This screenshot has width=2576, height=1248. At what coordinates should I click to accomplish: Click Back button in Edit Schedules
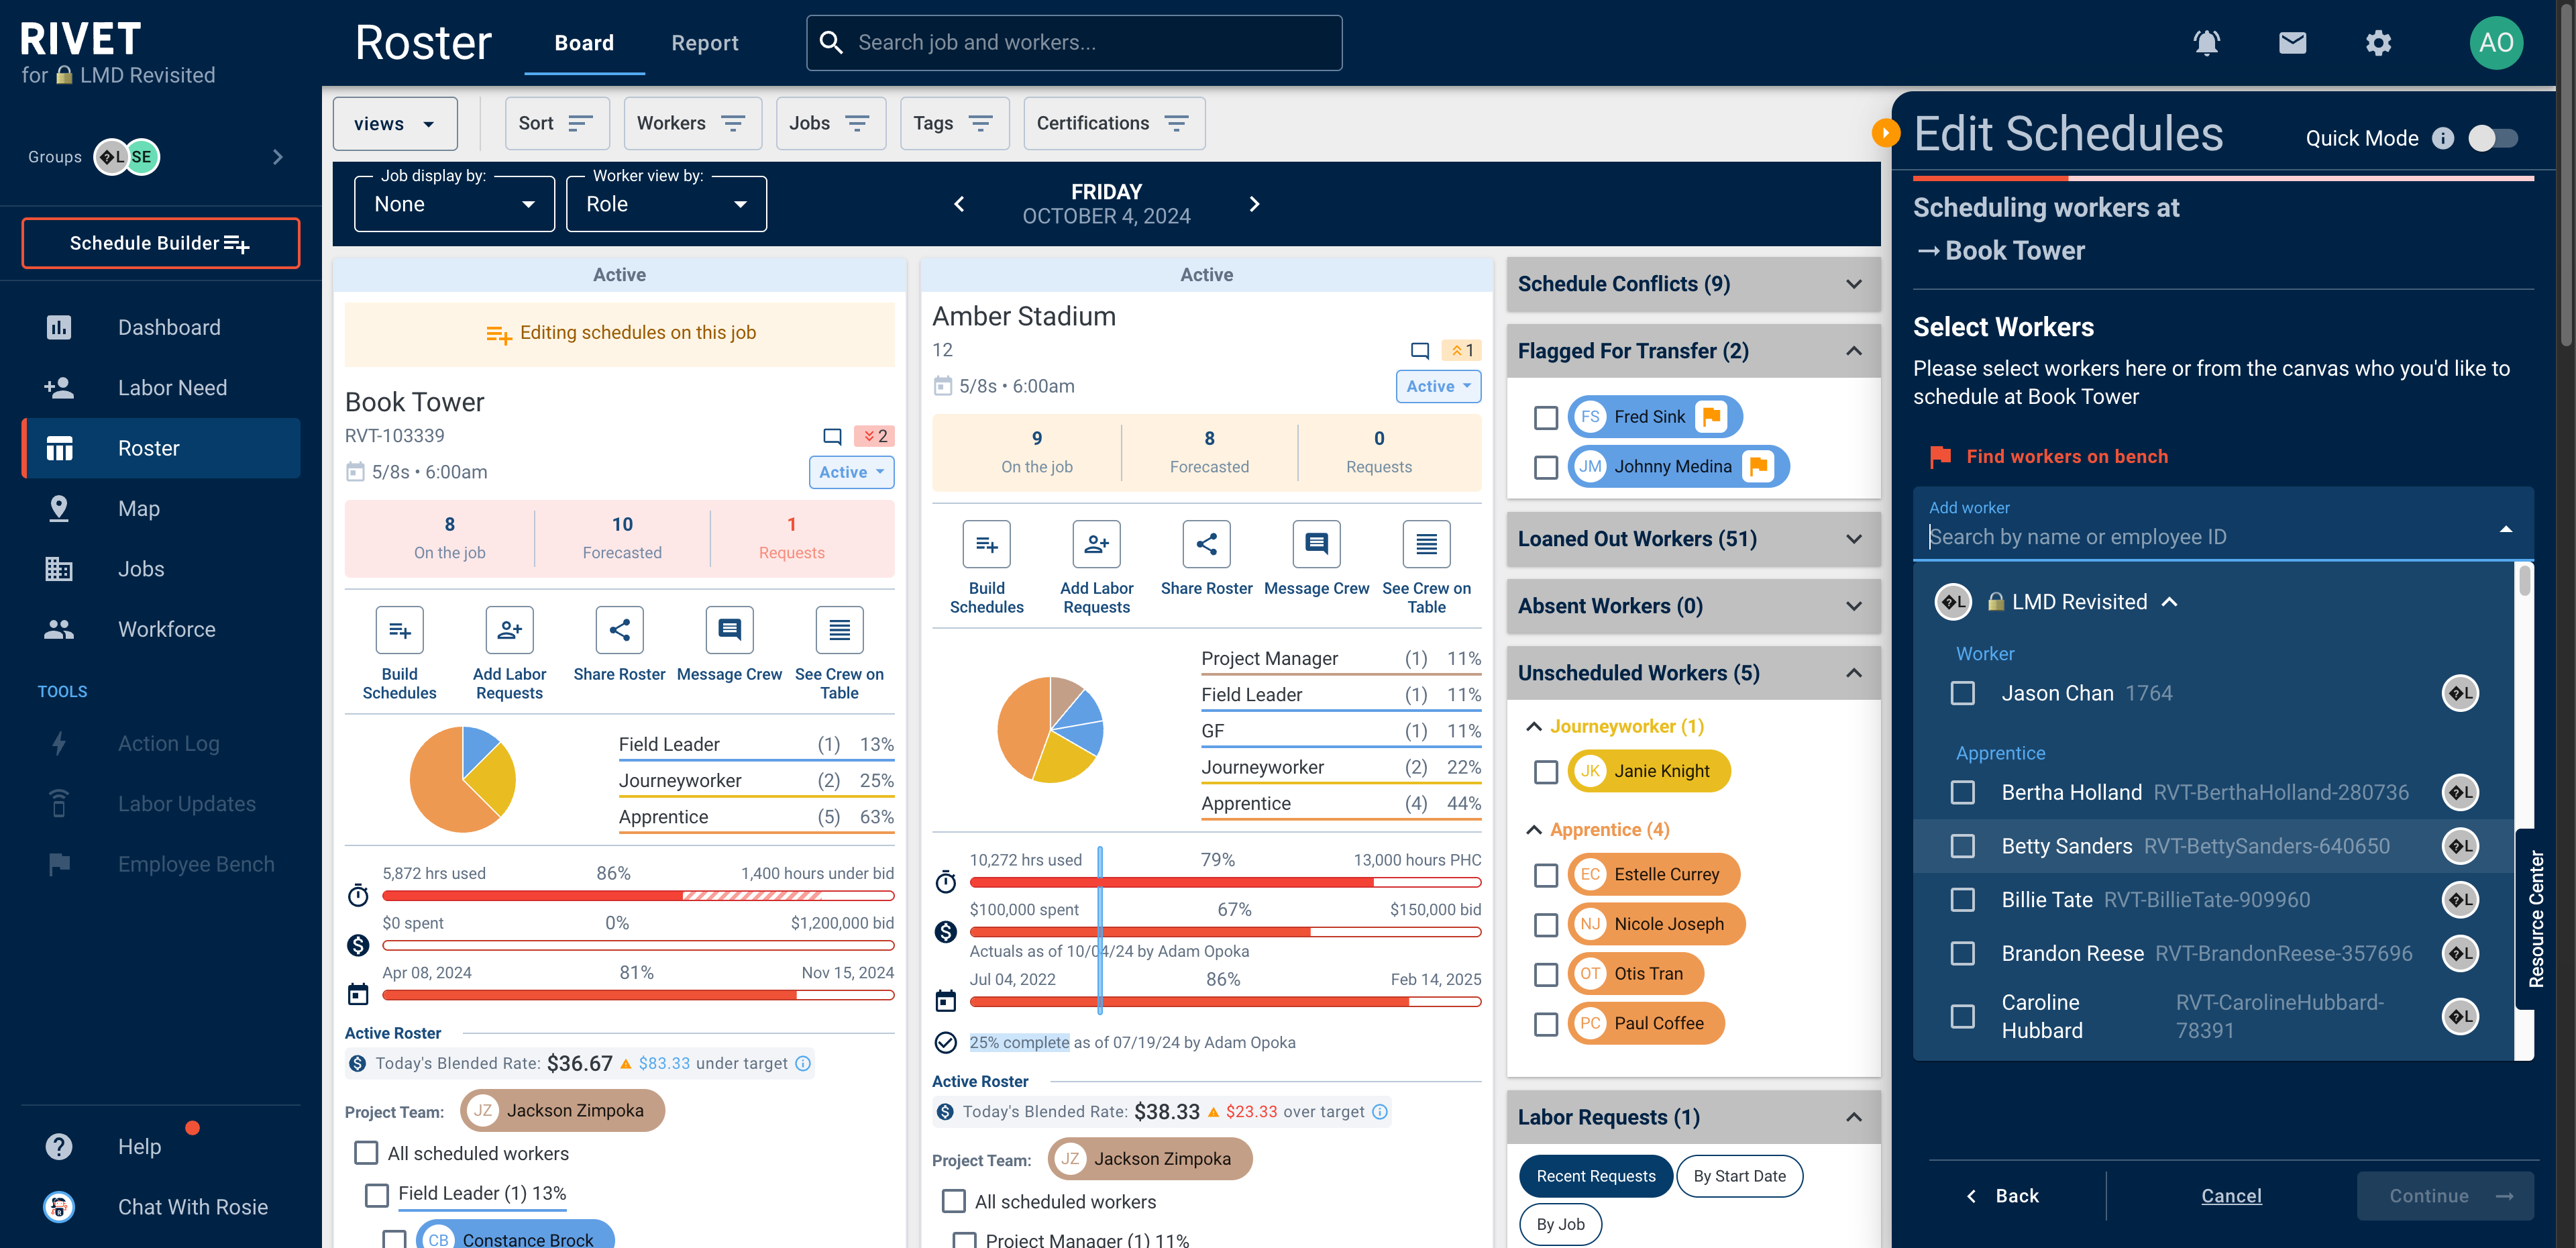[2003, 1195]
